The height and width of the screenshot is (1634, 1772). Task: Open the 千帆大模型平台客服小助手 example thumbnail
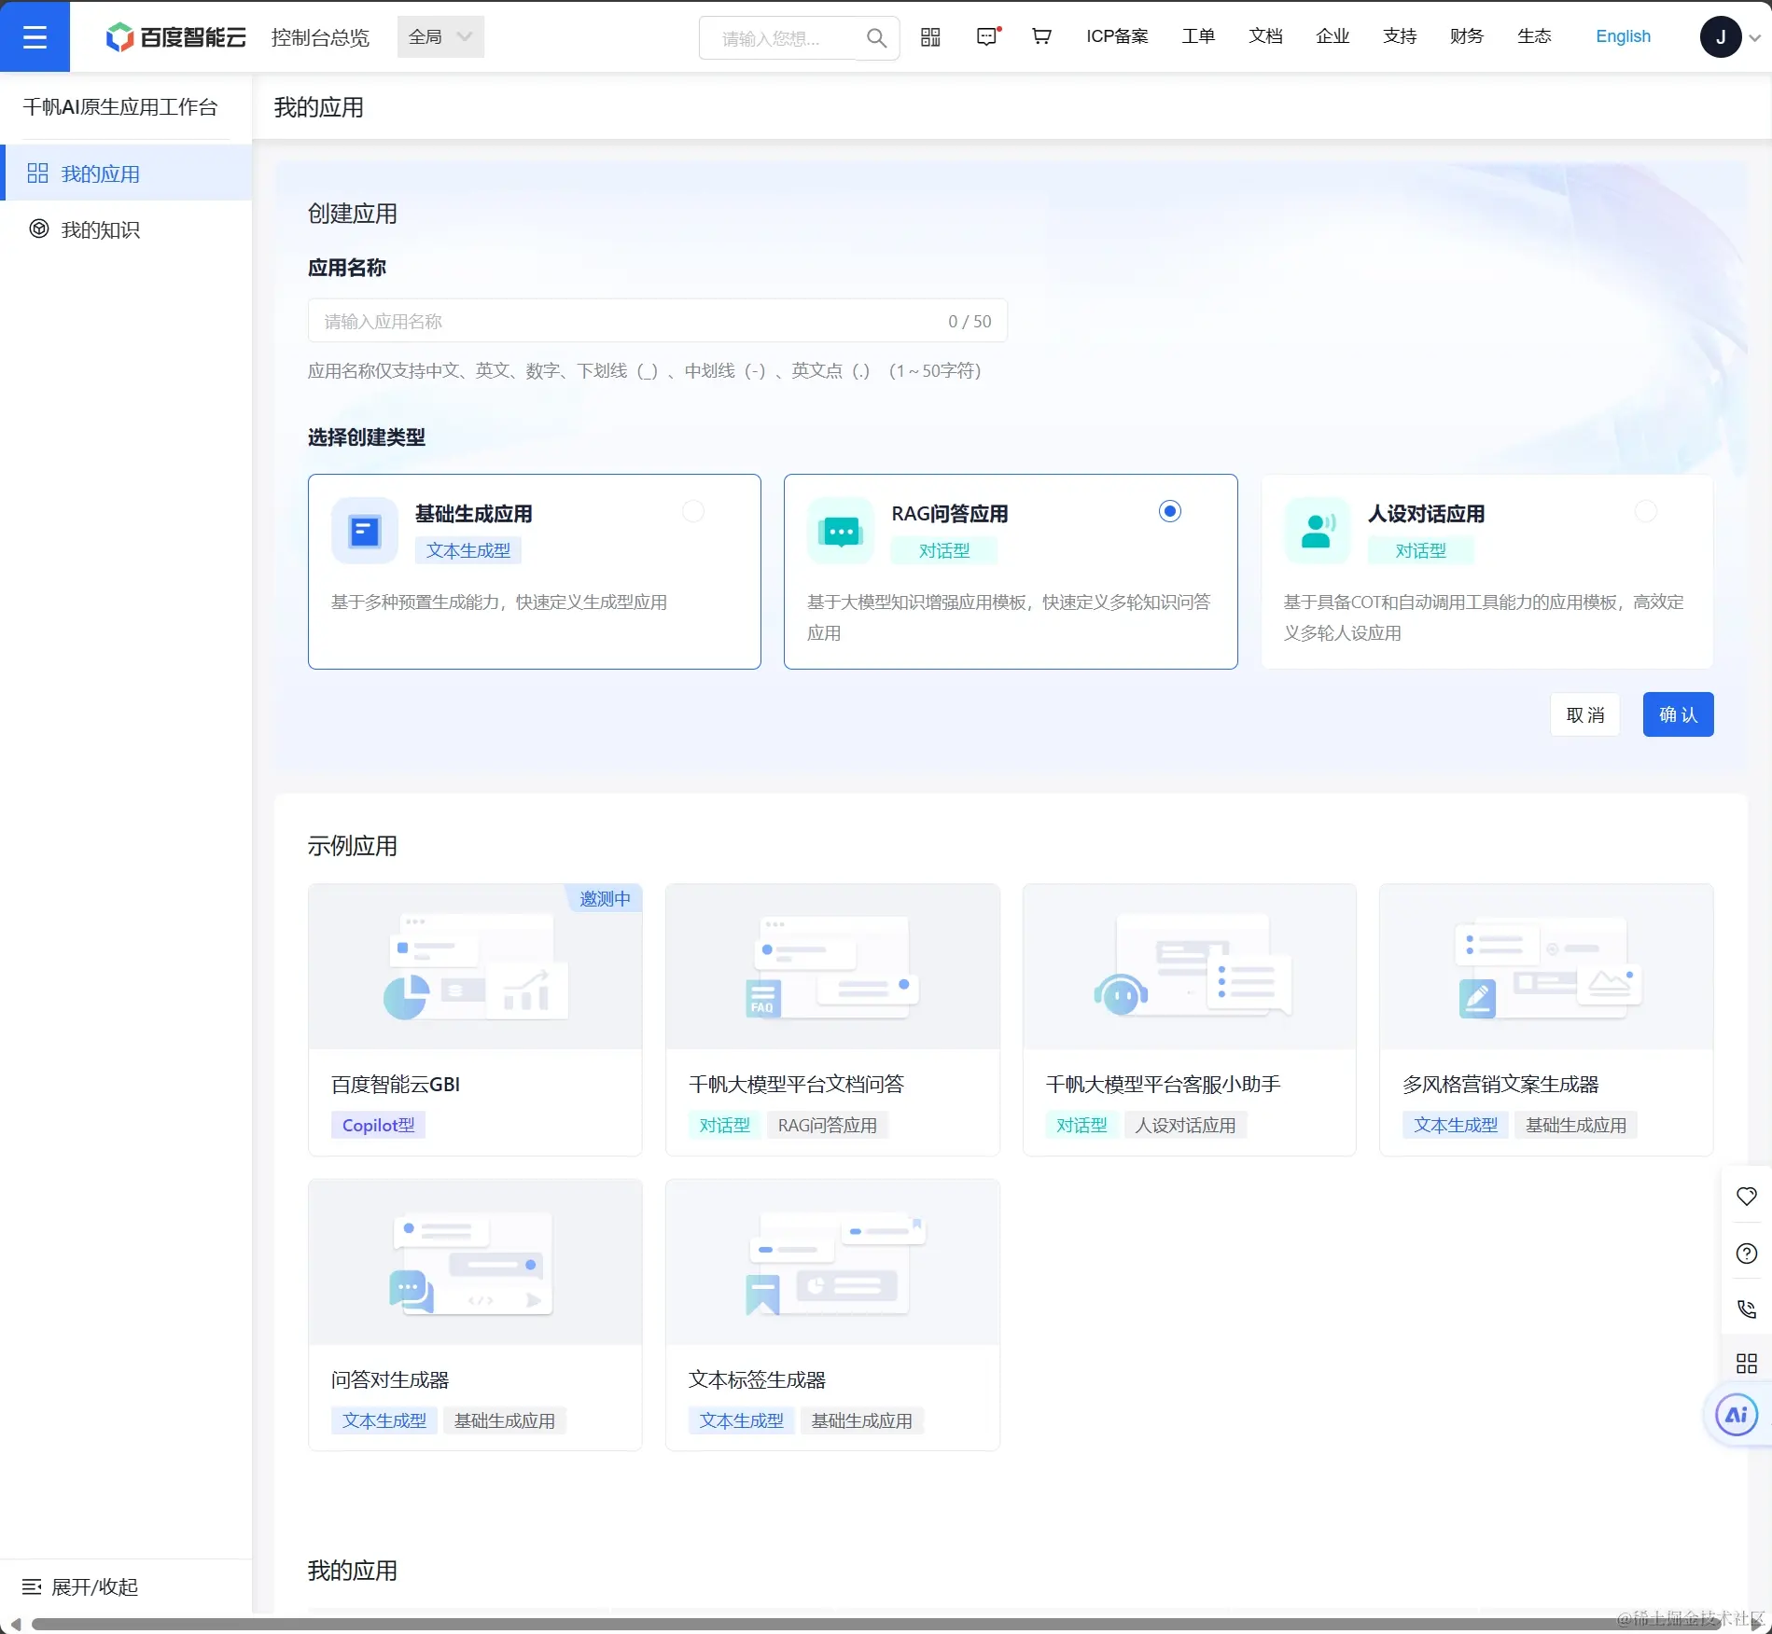coord(1190,966)
